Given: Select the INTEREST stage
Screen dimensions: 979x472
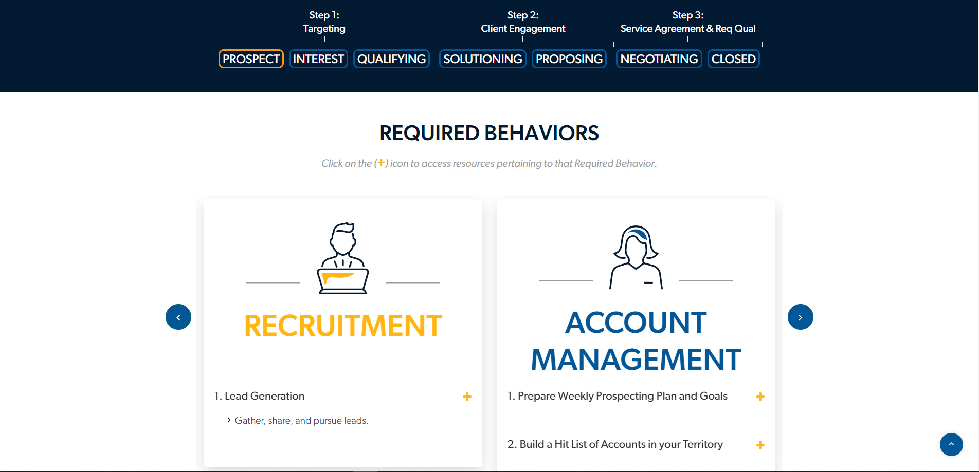Looking at the screenshot, I should [318, 59].
